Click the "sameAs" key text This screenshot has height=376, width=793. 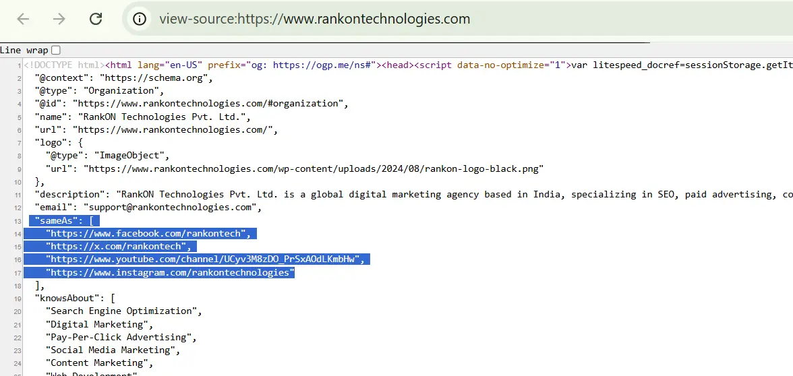tap(56, 220)
